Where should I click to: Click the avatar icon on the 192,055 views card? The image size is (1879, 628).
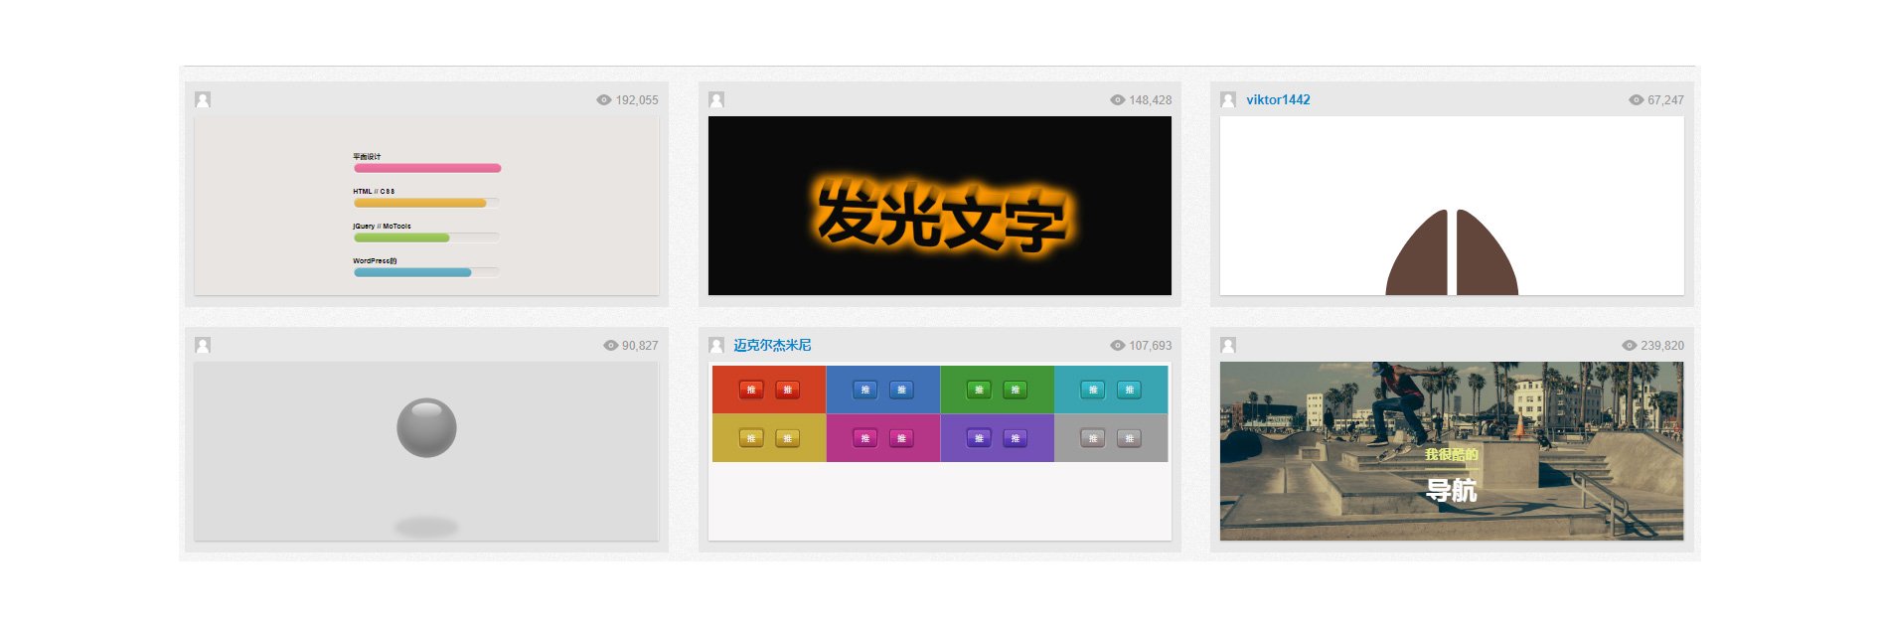pyautogui.click(x=203, y=99)
